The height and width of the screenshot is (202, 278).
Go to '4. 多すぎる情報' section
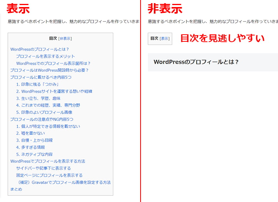[31, 147]
